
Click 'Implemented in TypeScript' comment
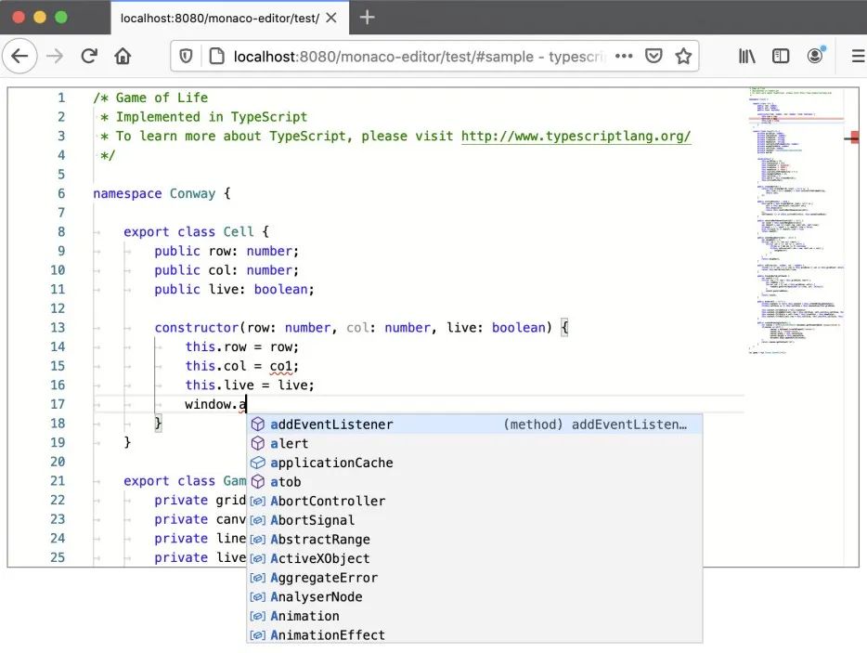[x=212, y=117]
